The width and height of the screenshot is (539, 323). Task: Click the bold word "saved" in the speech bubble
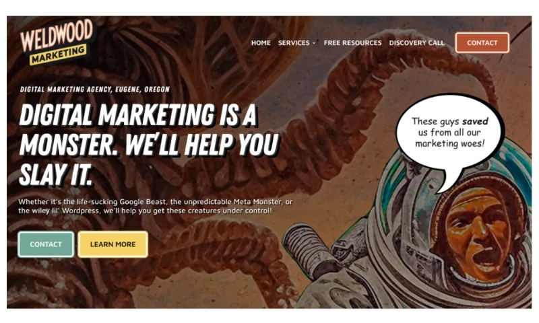(475, 122)
